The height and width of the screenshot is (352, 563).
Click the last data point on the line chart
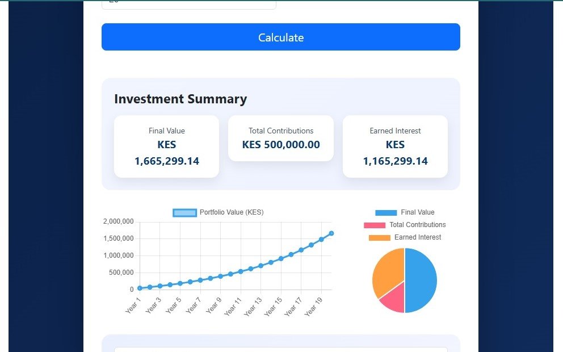tap(331, 233)
